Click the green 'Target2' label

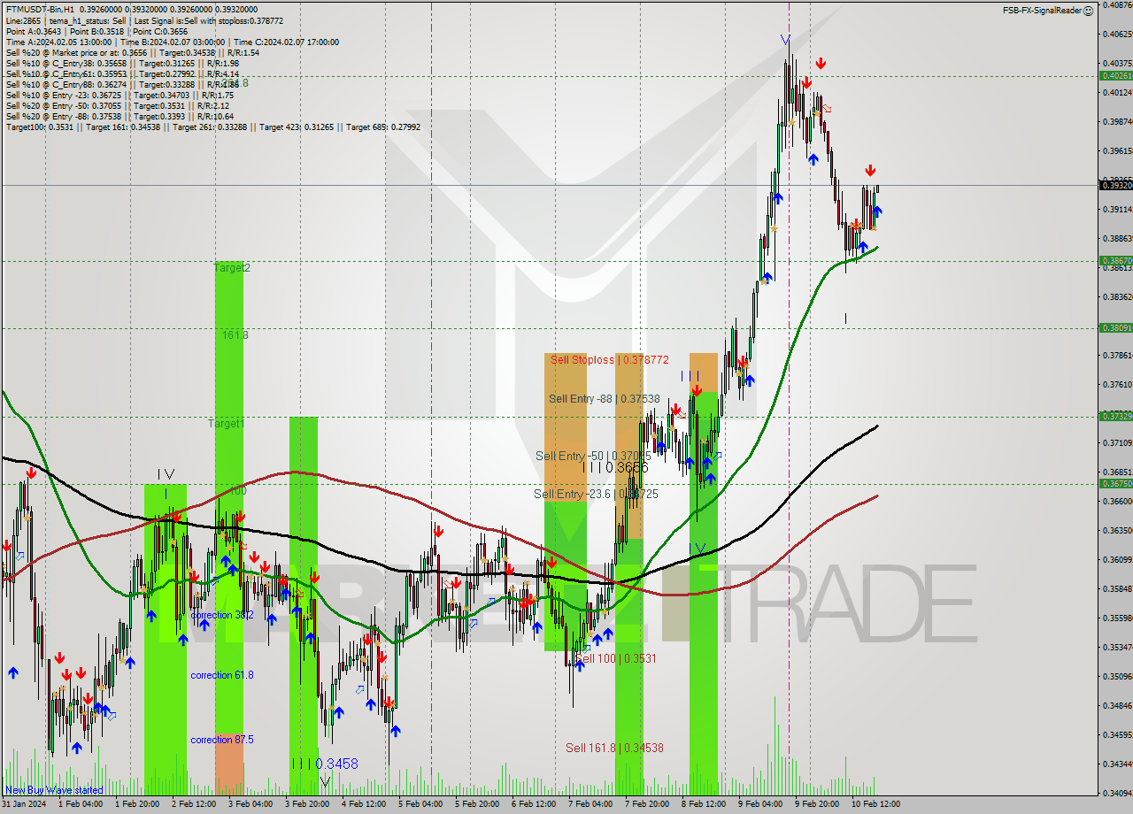tap(232, 267)
